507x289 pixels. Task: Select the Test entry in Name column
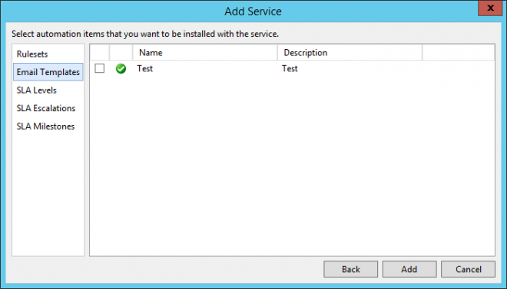(144, 68)
